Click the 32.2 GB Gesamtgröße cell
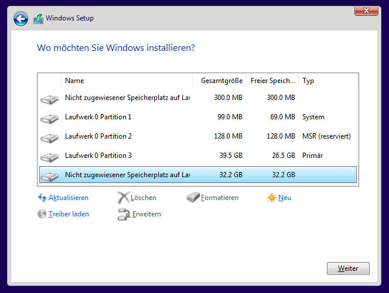 point(231,175)
